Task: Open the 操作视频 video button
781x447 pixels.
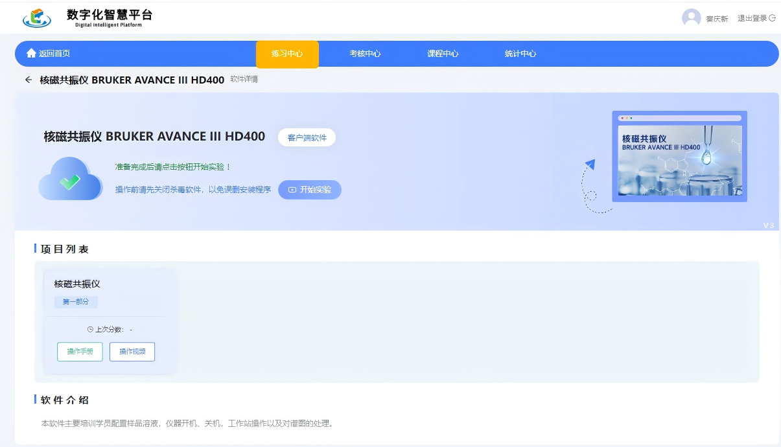Action: coord(132,352)
